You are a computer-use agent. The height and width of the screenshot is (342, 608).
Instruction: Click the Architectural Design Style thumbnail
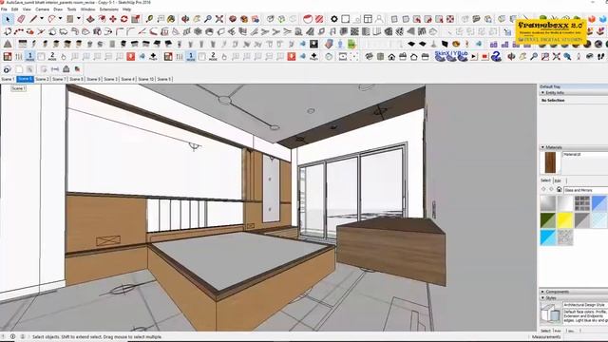[550, 313]
